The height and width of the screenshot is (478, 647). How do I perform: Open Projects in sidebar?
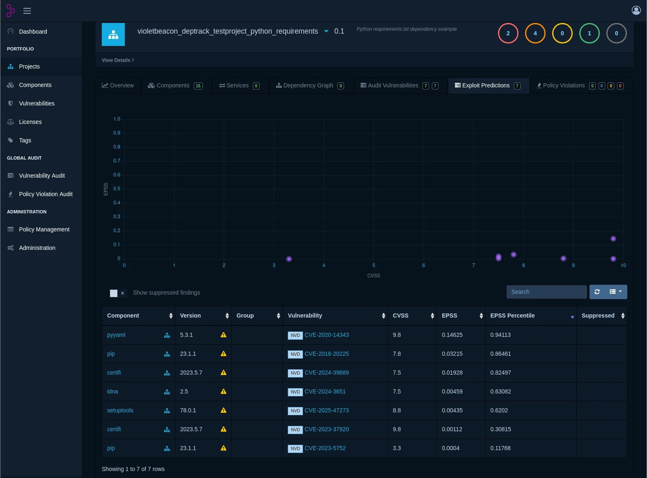(41, 66)
